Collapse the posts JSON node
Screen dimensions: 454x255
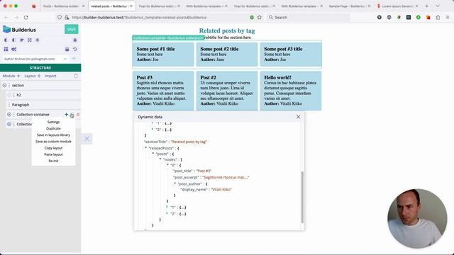pyautogui.click(x=153, y=154)
